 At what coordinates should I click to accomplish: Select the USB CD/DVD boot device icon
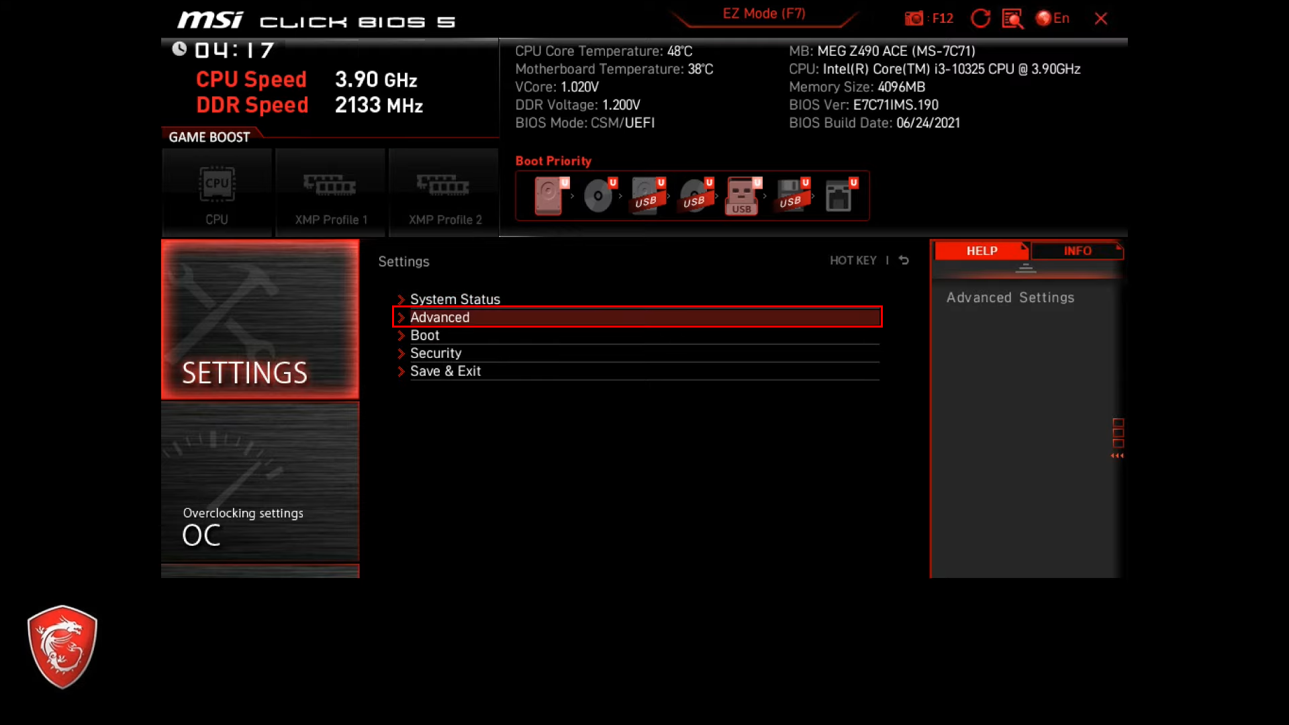coord(696,196)
